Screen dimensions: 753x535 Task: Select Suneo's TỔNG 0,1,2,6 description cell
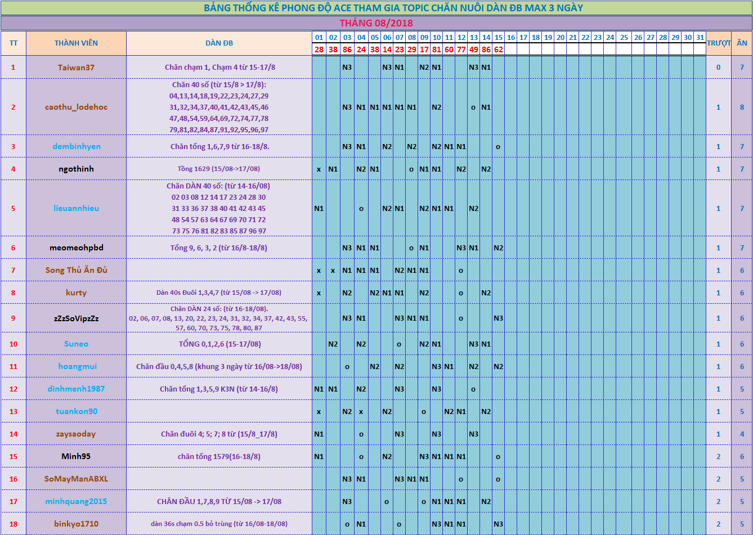pos(219,344)
